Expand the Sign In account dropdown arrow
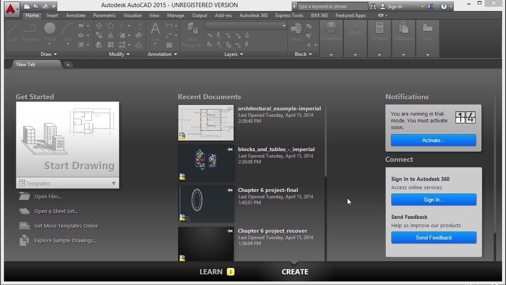The width and height of the screenshot is (506, 285). [x=422, y=7]
